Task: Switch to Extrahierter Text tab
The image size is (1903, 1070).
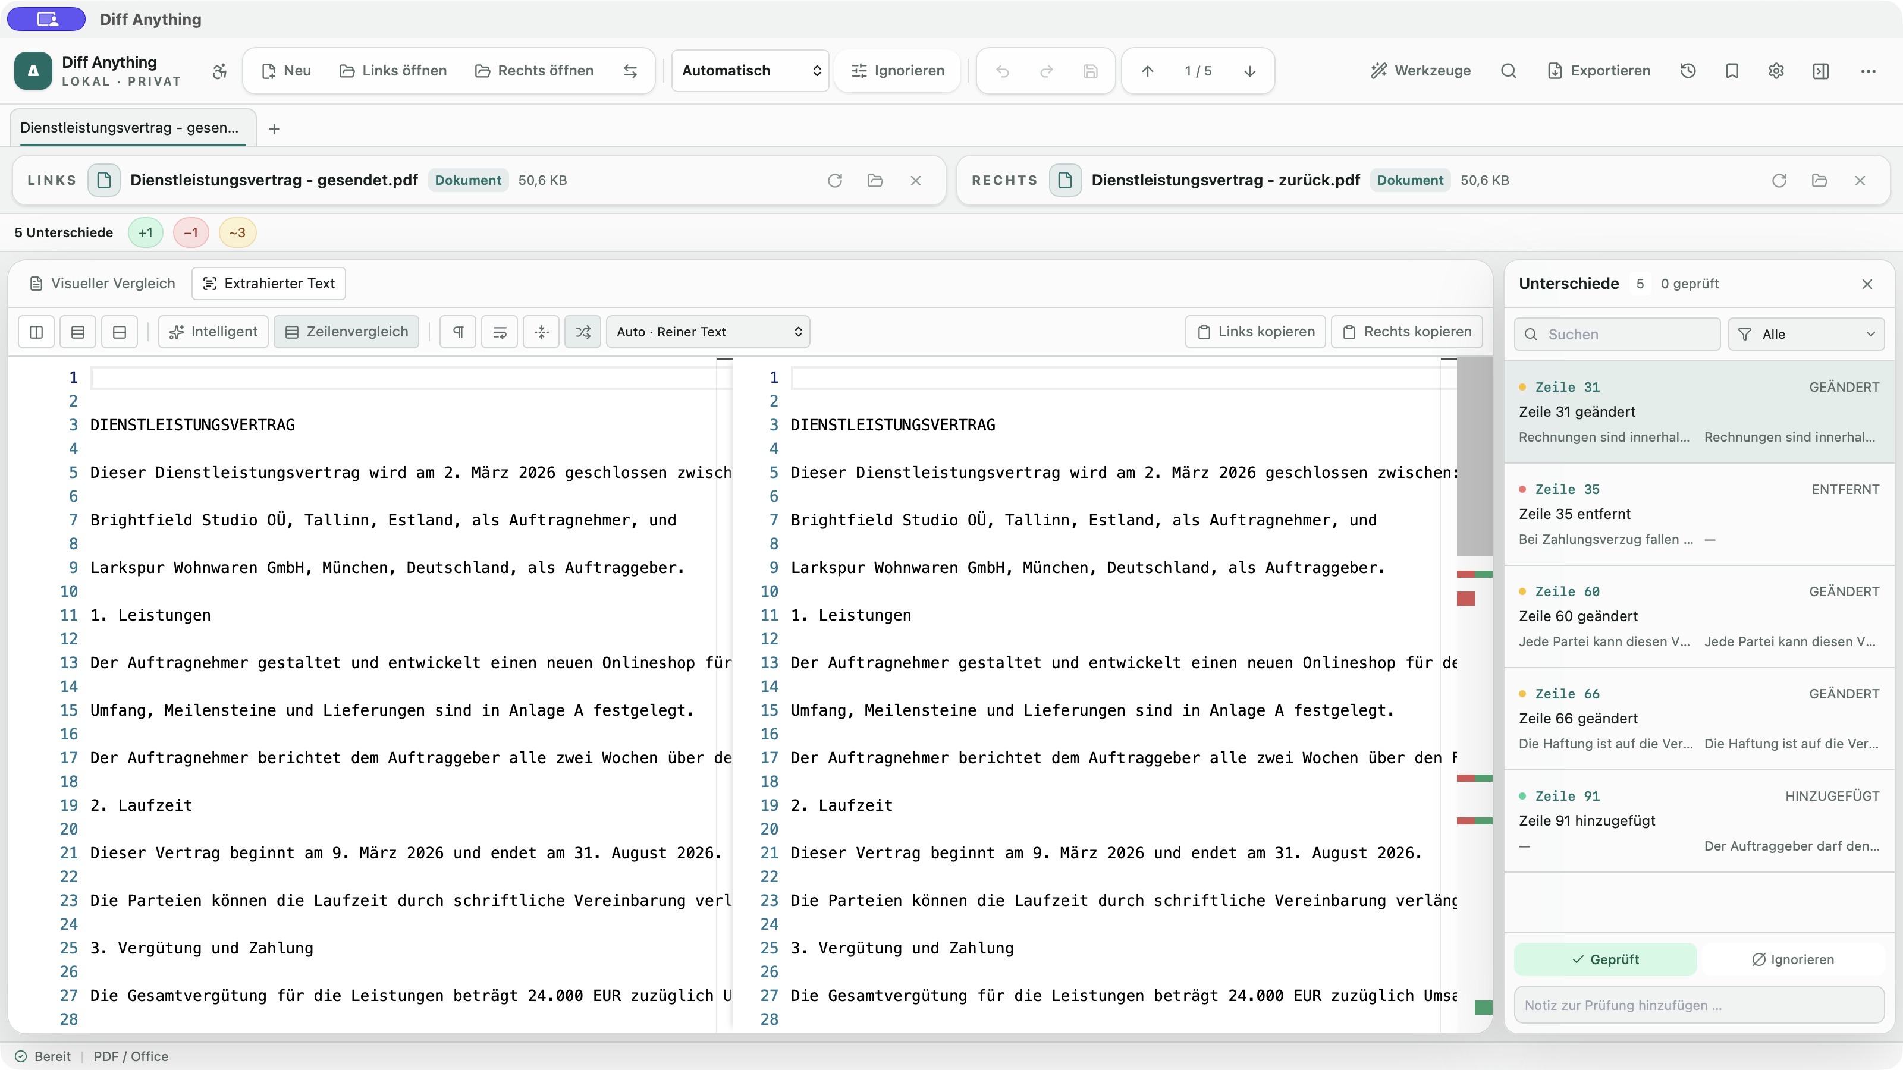Action: tap(269, 284)
